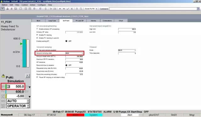201x117 pixels.
Task: Click the home icon in the toolbar
Action: (3, 9)
